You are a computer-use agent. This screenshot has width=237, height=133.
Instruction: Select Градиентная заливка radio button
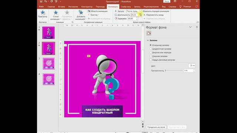[x=151, y=49]
